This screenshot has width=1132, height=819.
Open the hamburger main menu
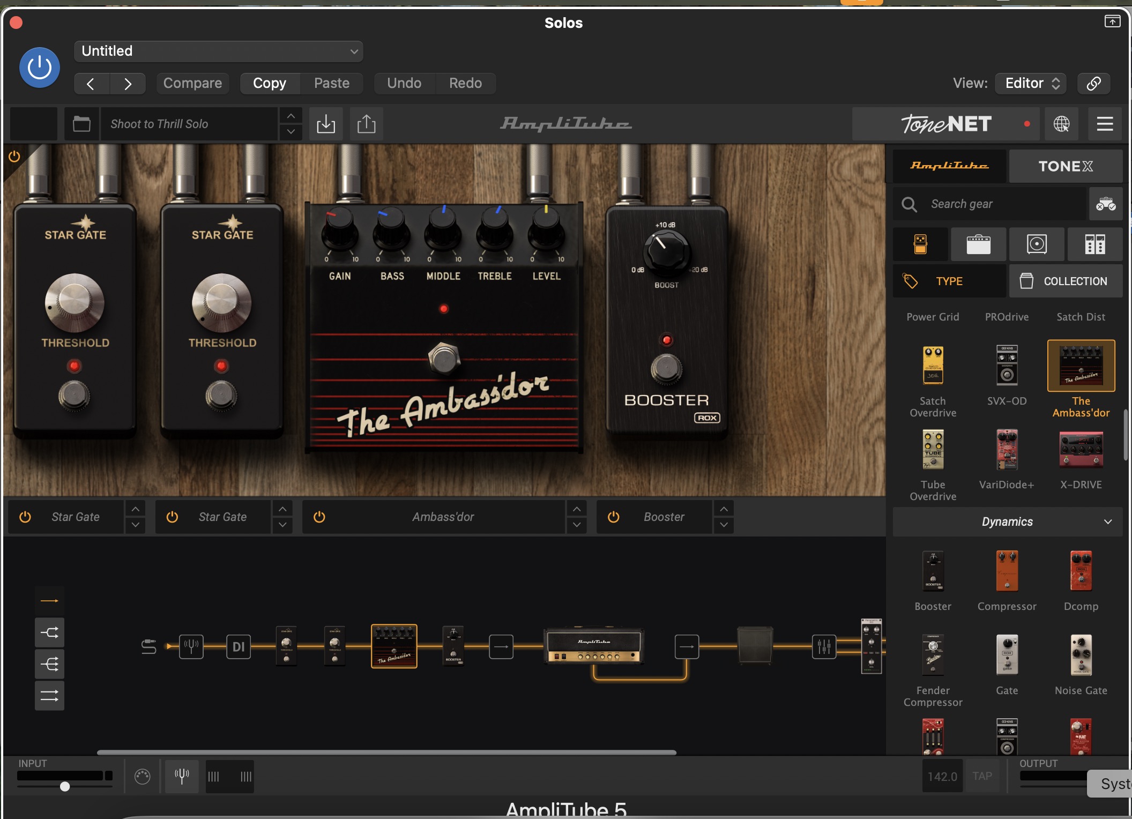click(x=1105, y=124)
